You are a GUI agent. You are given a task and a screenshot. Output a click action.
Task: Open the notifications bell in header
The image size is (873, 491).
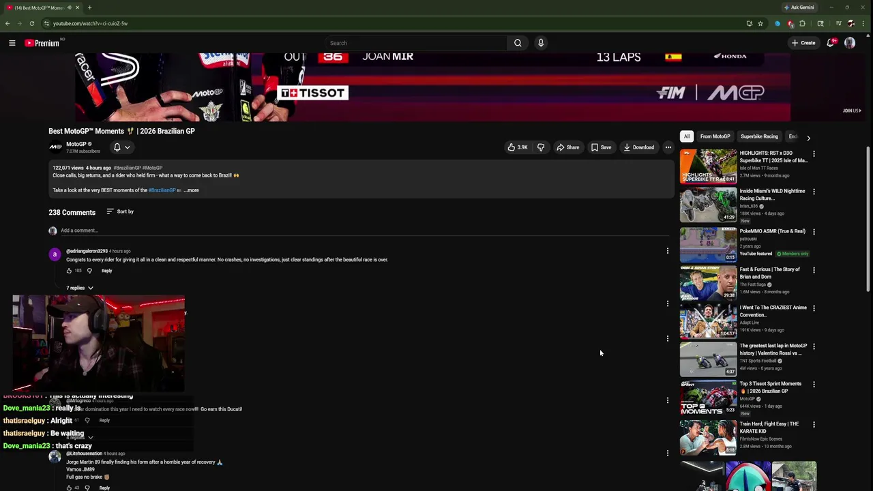[x=831, y=43]
